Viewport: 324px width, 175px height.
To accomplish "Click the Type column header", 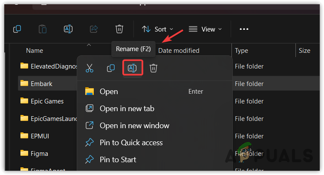I will click(241, 51).
